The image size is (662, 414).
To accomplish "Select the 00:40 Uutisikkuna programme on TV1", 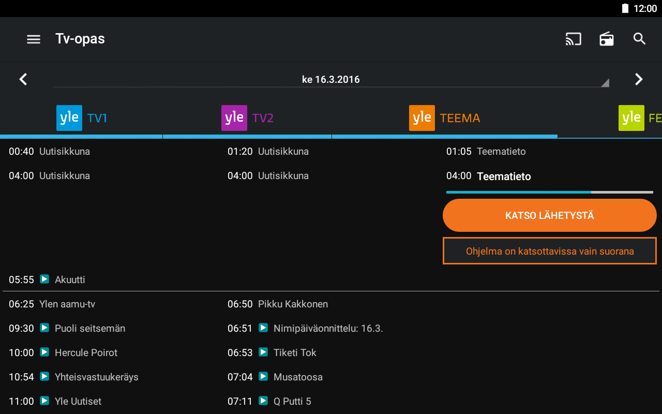I will 50,152.
